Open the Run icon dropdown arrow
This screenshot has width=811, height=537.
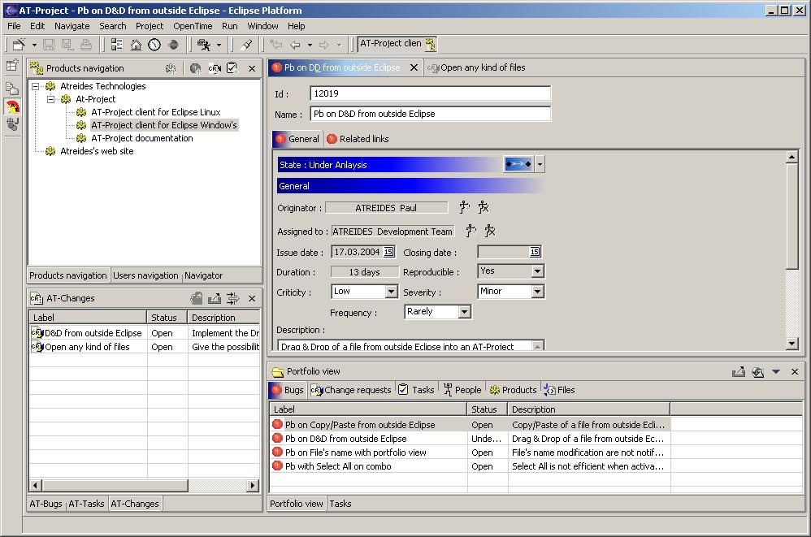pyautogui.click(x=219, y=45)
